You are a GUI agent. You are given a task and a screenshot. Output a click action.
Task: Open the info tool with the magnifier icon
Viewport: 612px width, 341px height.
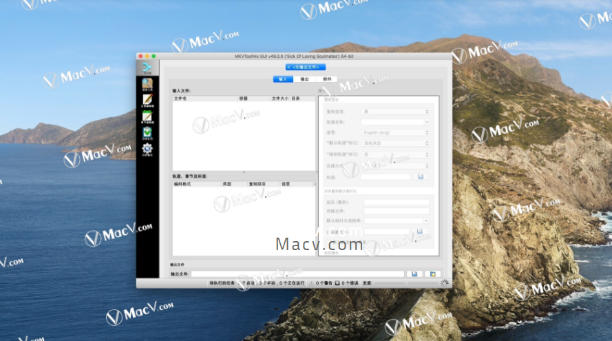(x=147, y=84)
